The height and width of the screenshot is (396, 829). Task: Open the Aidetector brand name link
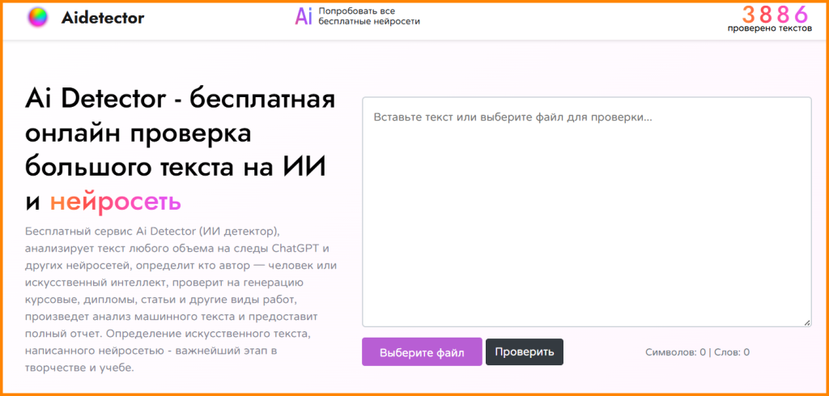click(103, 18)
